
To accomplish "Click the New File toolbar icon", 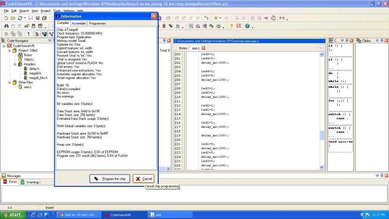I will [x=6, y=18].
